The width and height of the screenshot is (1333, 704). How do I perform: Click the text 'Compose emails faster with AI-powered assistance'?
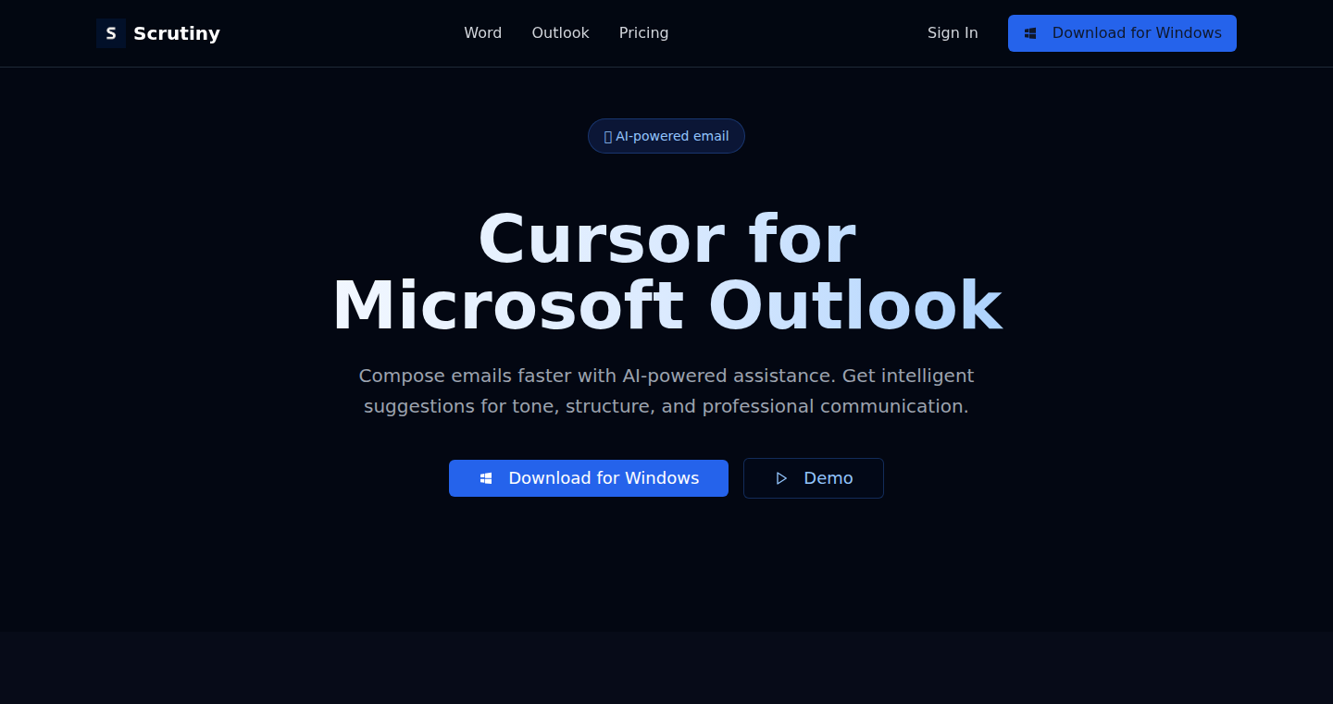click(595, 376)
